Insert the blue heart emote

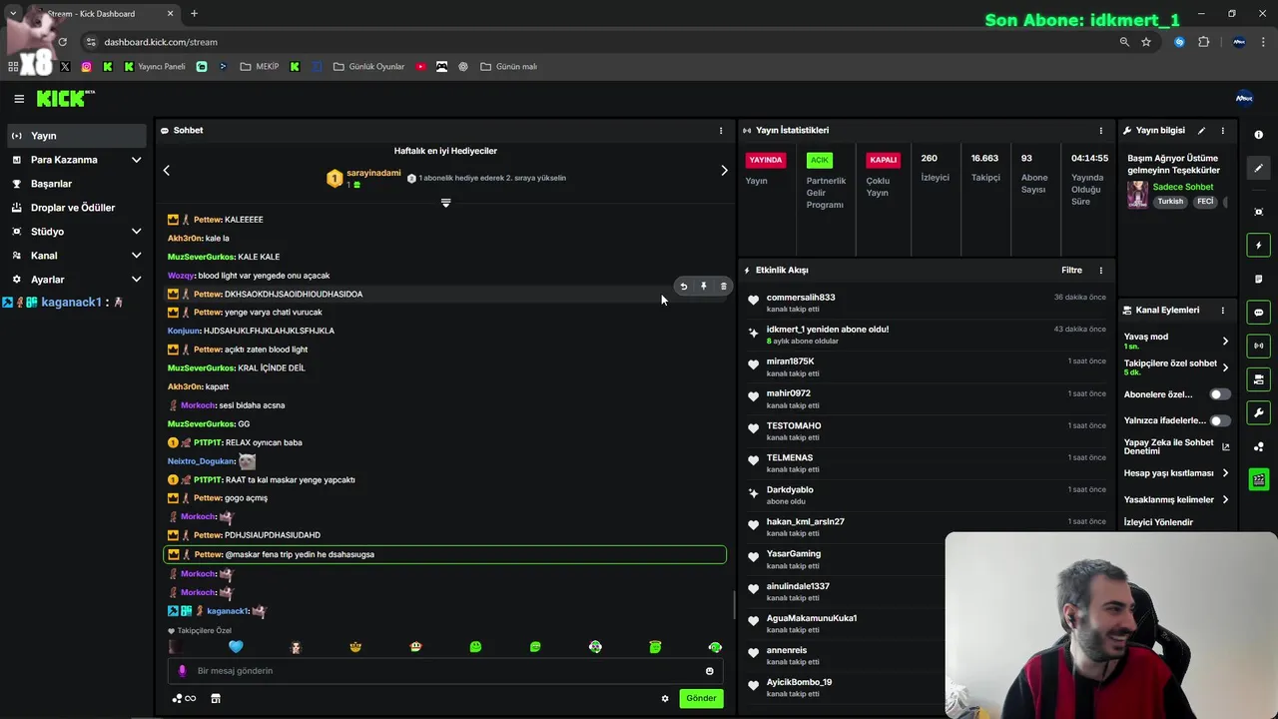tap(236, 647)
